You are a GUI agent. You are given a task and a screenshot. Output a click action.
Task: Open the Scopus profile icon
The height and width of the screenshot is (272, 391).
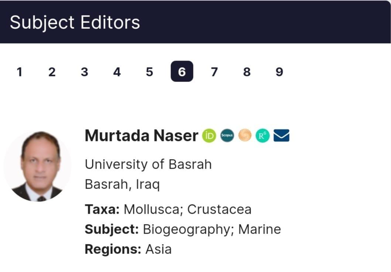[227, 136]
